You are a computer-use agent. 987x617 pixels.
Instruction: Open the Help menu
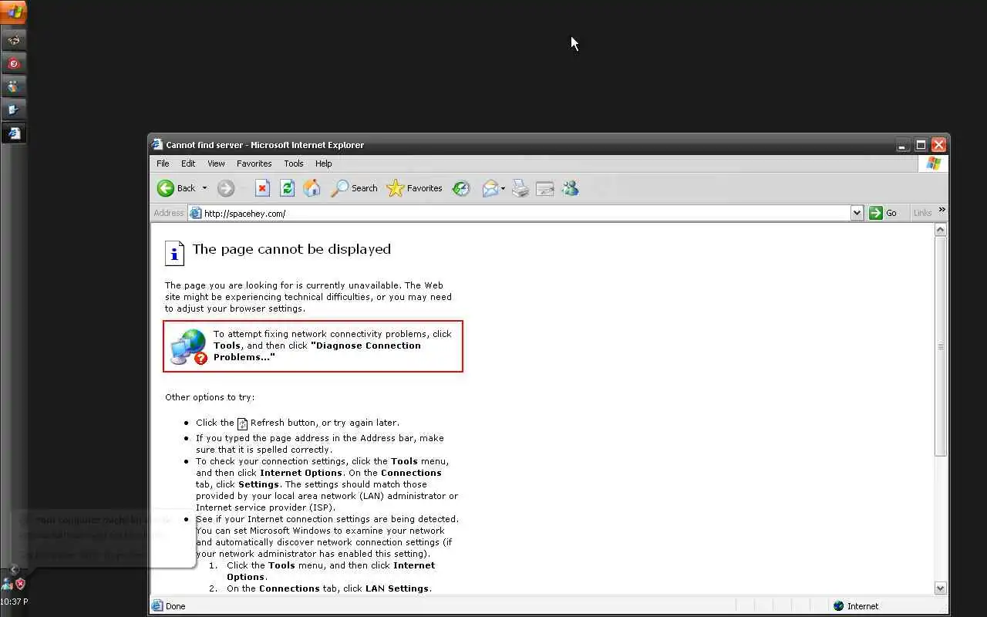pos(323,164)
